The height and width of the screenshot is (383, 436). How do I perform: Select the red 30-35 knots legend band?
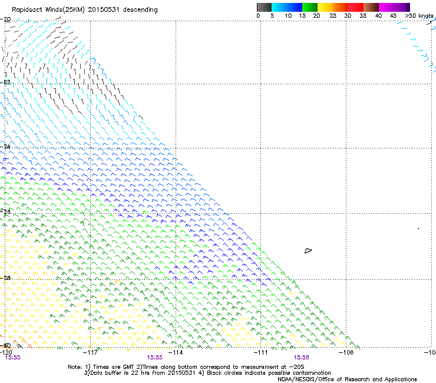pyautogui.click(x=356, y=7)
